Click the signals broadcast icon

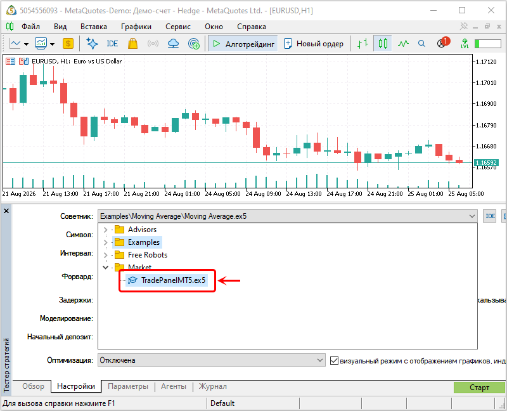(x=153, y=44)
